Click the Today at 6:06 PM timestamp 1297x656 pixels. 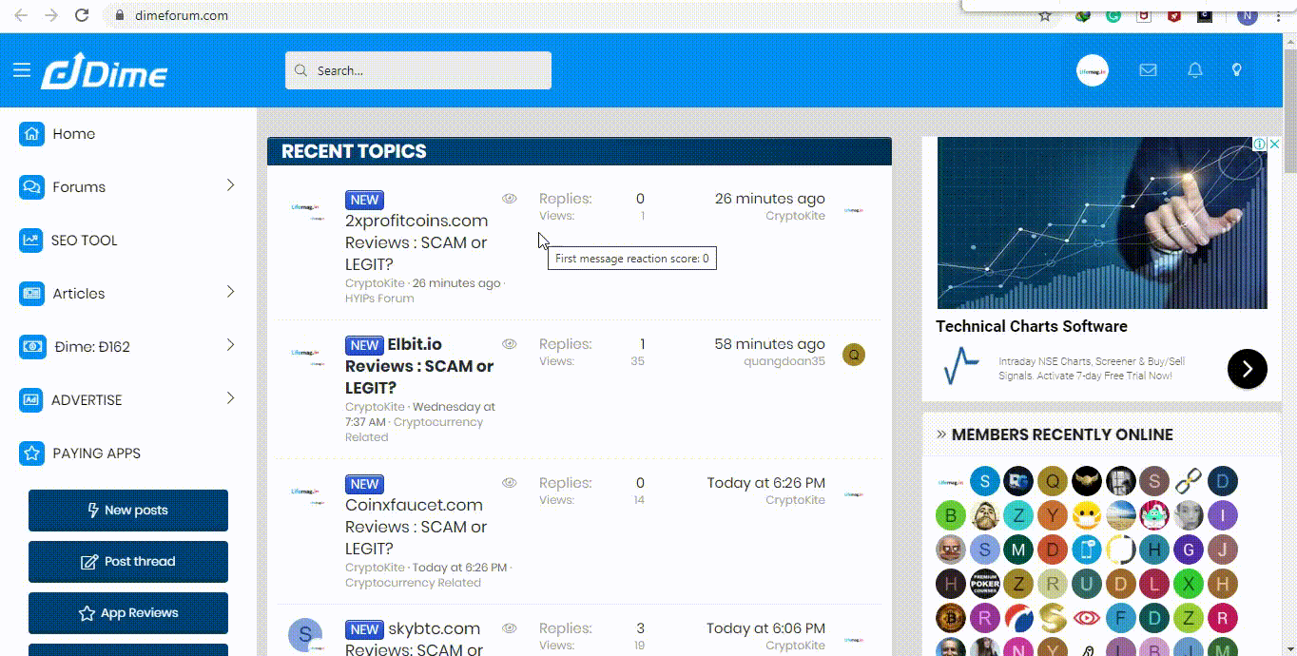coord(766,628)
